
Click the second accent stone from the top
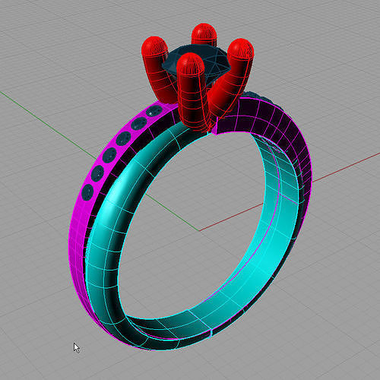pos(139,124)
